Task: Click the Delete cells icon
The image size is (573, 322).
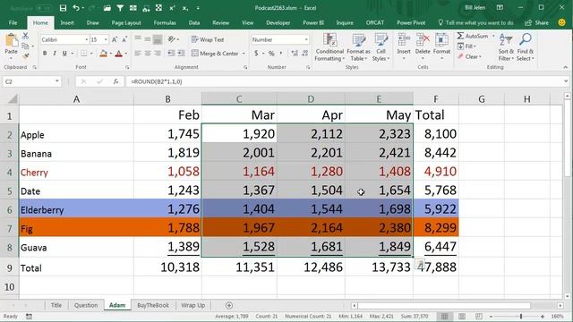Action: pos(423,39)
